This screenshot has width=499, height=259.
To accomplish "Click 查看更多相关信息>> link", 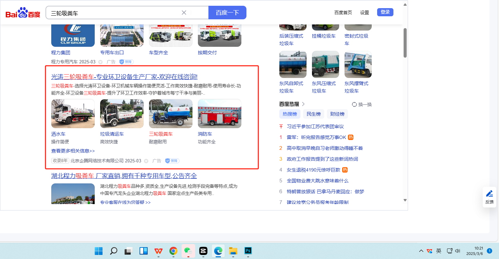I will tap(73, 151).
